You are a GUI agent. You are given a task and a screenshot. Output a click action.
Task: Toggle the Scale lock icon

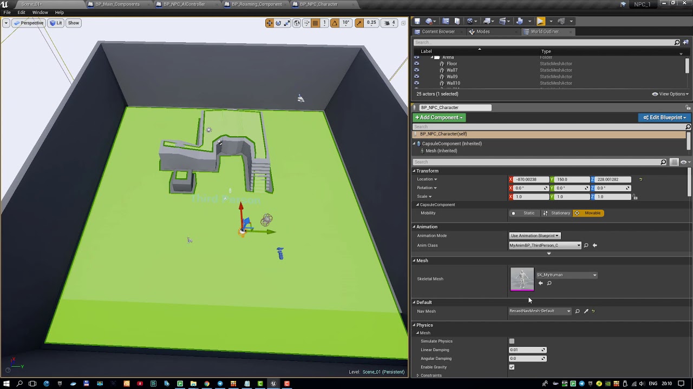(635, 197)
